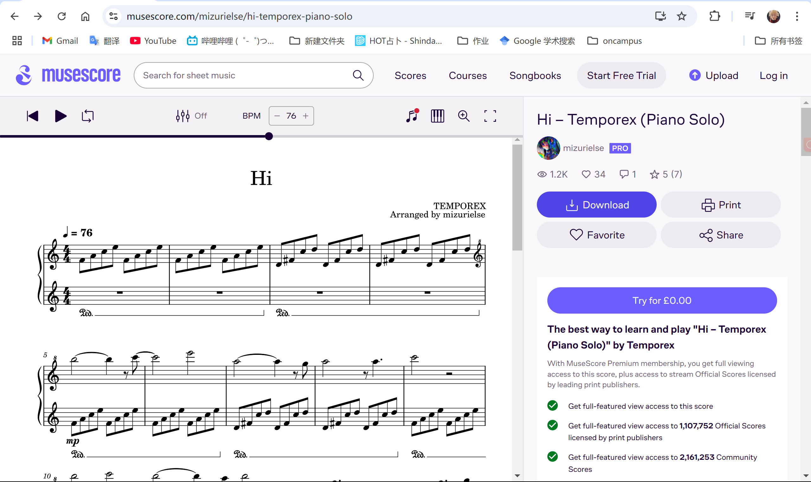Expand the oncampus bookmark folder
This screenshot has height=482, width=811.
[615, 41]
